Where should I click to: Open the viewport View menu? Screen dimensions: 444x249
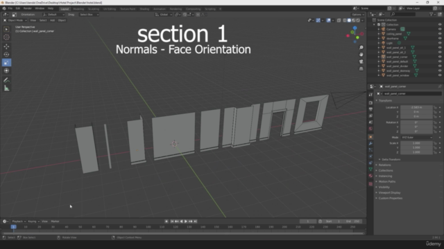coord(33,20)
